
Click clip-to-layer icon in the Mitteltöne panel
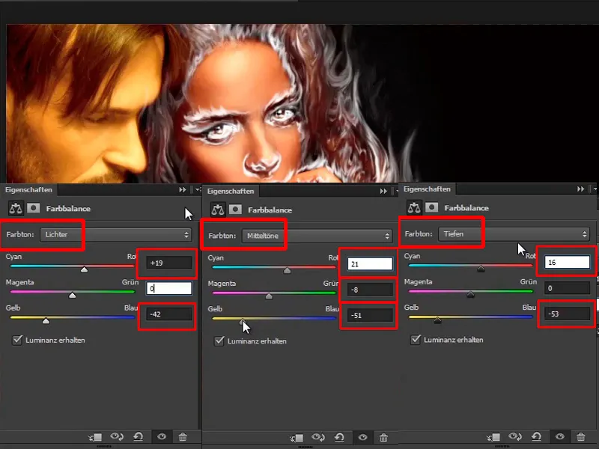click(297, 438)
